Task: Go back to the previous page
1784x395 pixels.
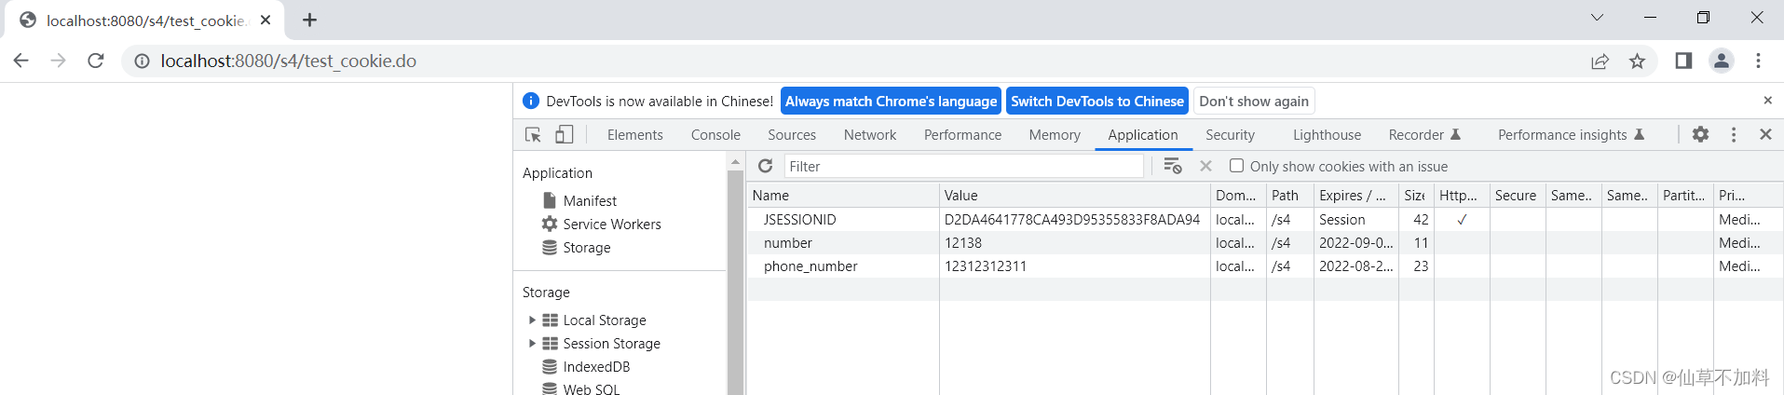Action: pyautogui.click(x=20, y=61)
